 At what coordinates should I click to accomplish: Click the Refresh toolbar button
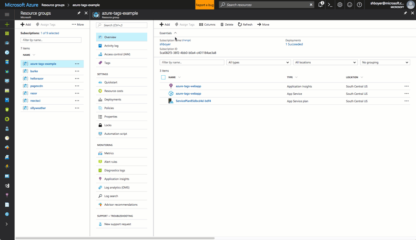coord(245,24)
